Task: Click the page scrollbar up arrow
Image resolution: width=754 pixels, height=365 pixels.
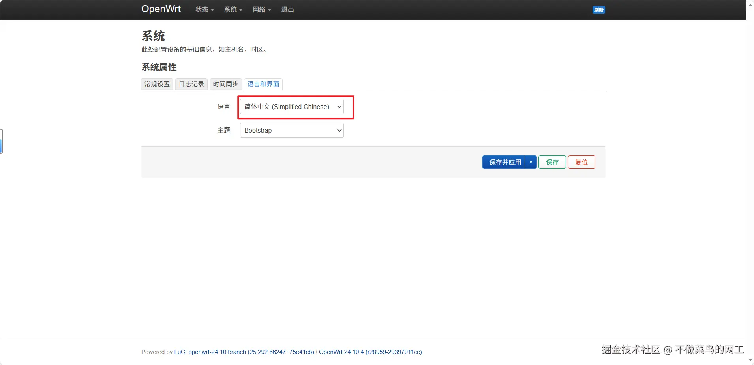Action: tap(750, 4)
